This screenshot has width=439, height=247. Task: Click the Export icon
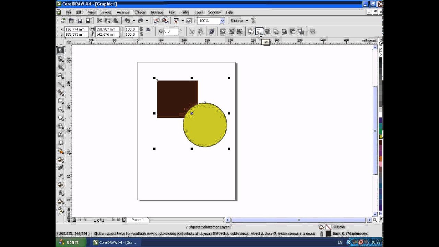coord(164,21)
